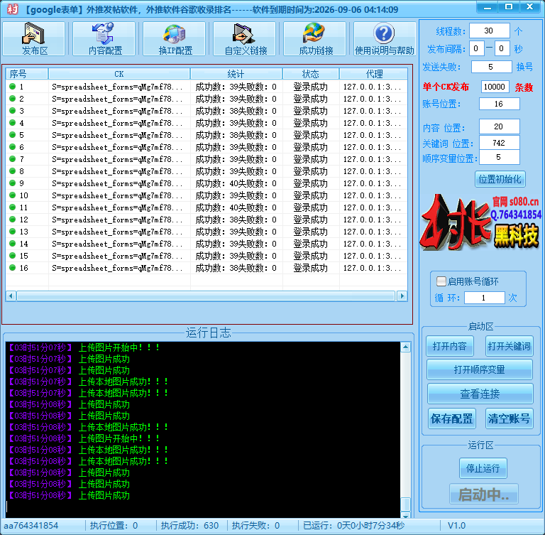Click the 保存配置 button
The height and width of the screenshot is (535, 545).
click(451, 418)
